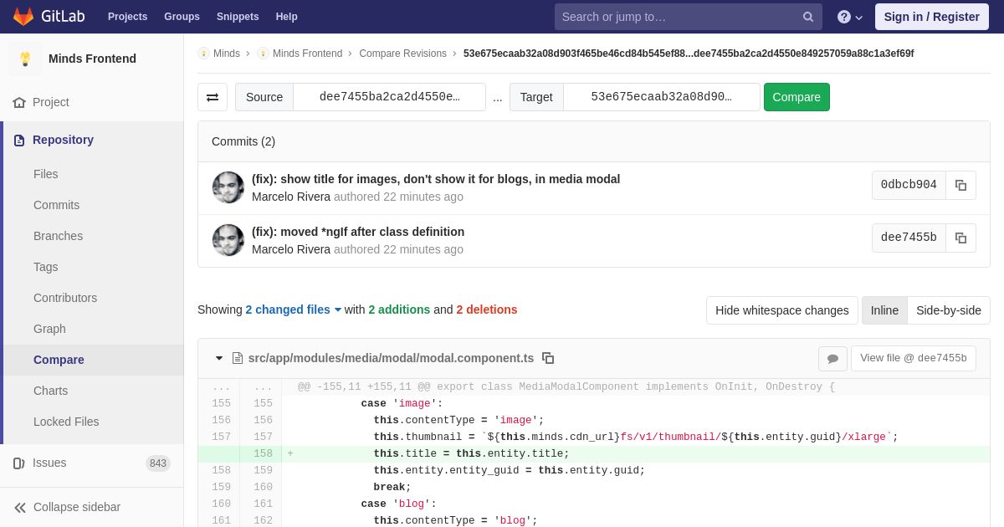
Task: Click Compare Revisions breadcrumb link
Action: pos(402,54)
